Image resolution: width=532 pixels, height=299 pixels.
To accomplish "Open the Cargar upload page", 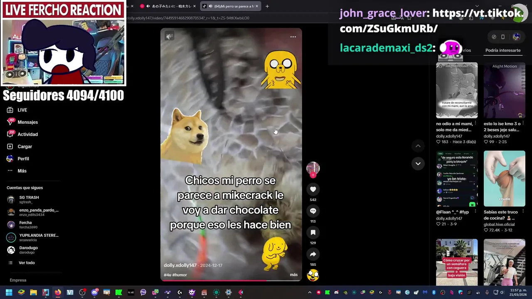I will [x=20, y=147].
